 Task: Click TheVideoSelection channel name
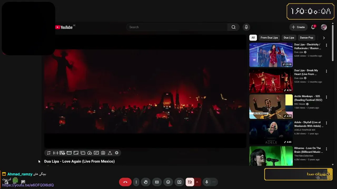(304, 156)
